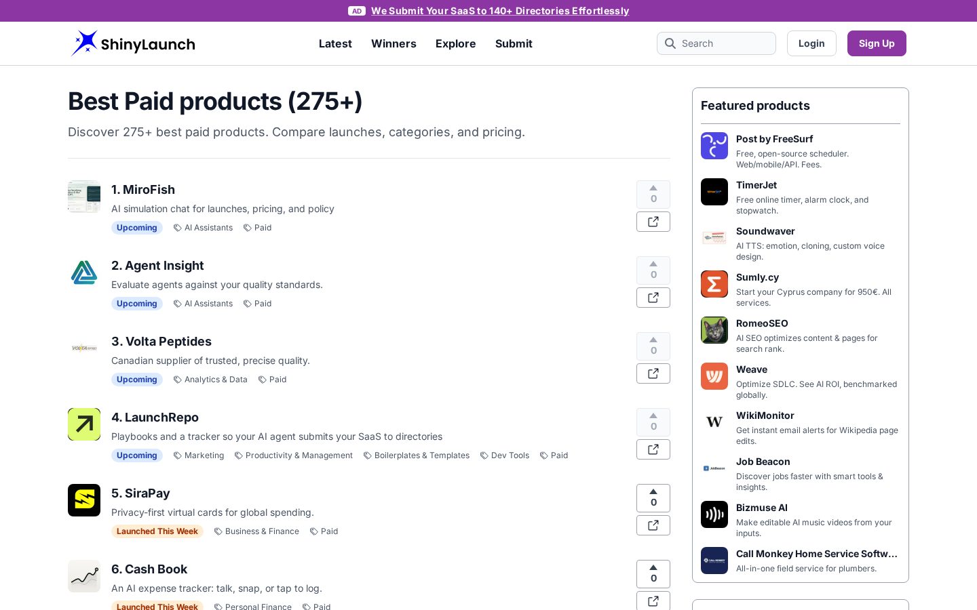Open the ad banner directories link
This screenshot has height=610, width=977.
500,11
